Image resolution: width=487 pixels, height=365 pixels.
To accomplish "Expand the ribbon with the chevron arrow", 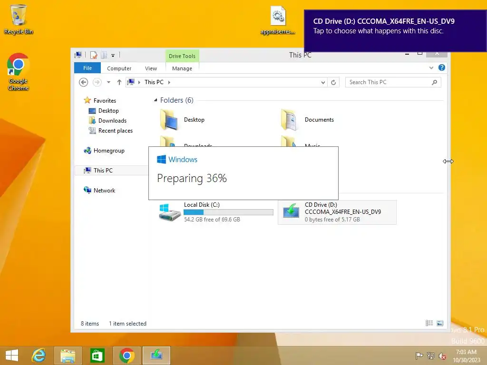I will (431, 67).
